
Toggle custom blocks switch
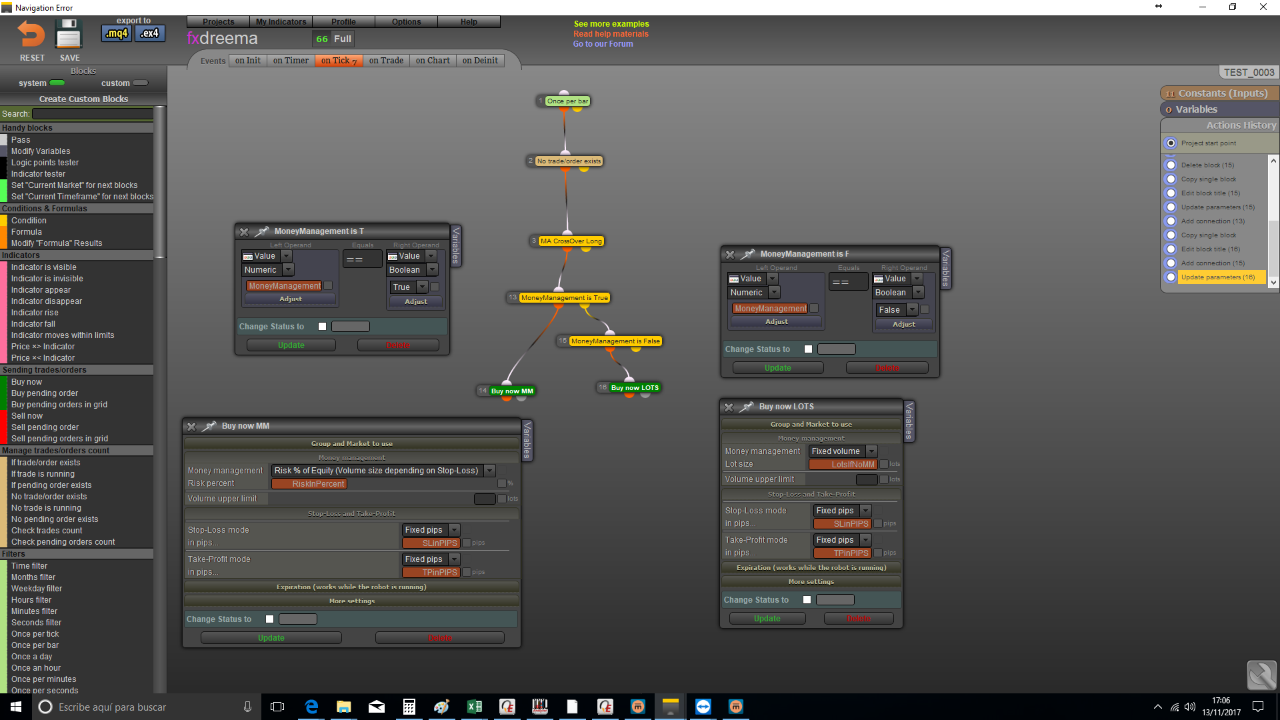coord(141,83)
